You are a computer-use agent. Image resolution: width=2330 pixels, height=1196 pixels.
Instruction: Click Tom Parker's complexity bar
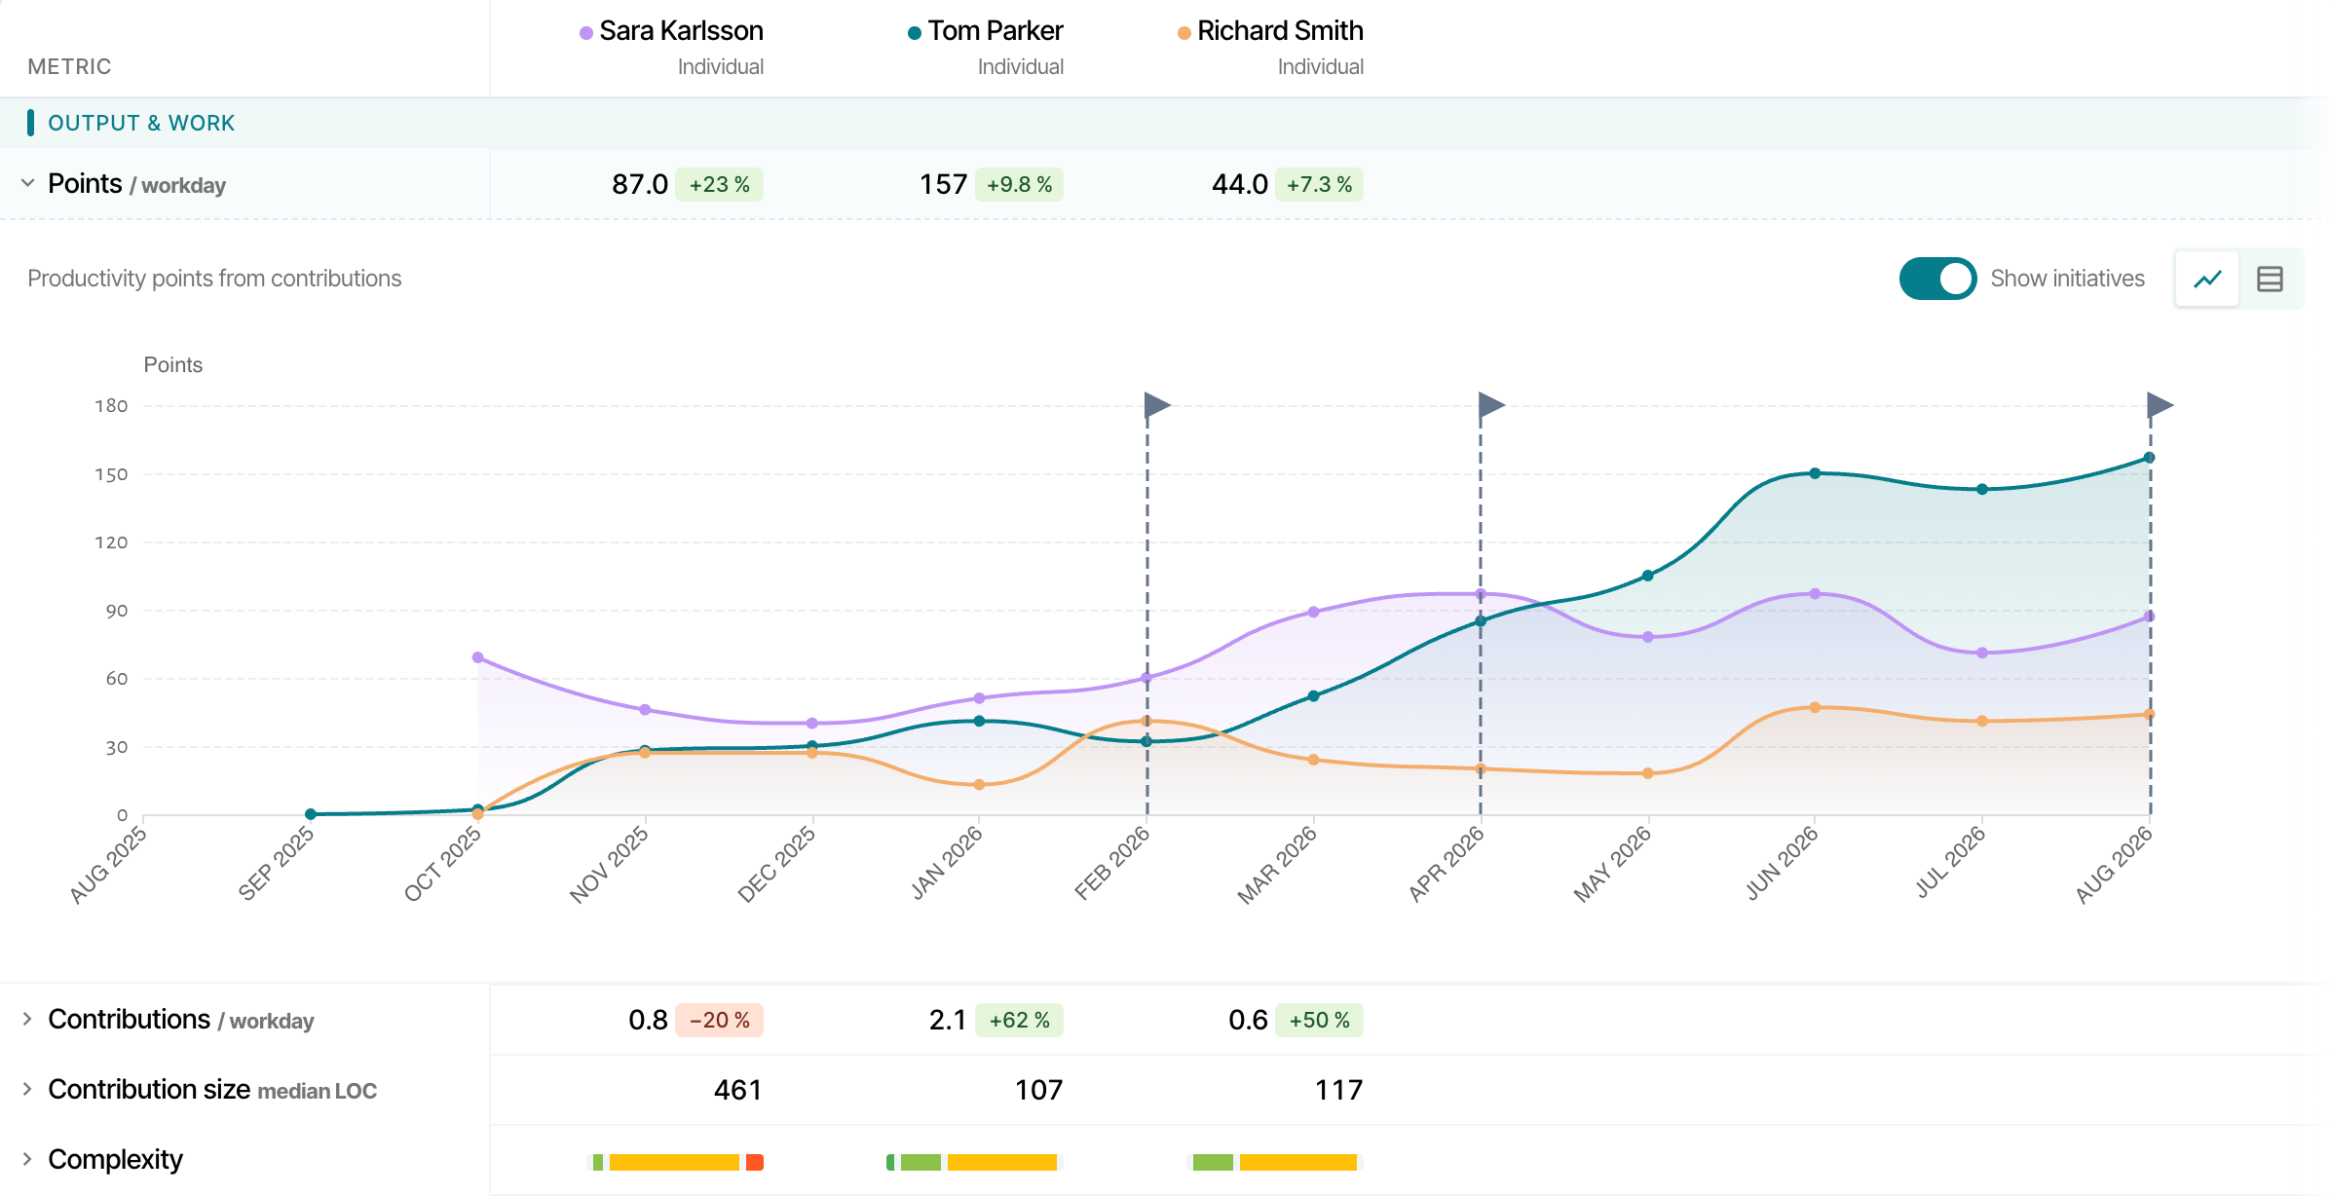click(972, 1162)
